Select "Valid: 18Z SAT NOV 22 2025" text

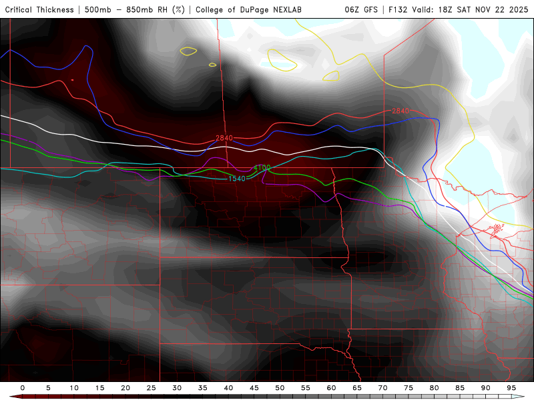click(x=470, y=9)
